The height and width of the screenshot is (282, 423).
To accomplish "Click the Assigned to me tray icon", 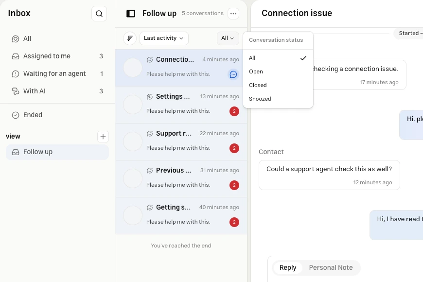I will (16, 56).
